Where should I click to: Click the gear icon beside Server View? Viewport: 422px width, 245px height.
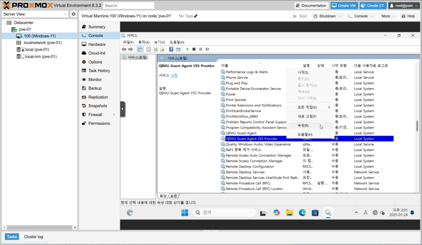click(x=73, y=14)
